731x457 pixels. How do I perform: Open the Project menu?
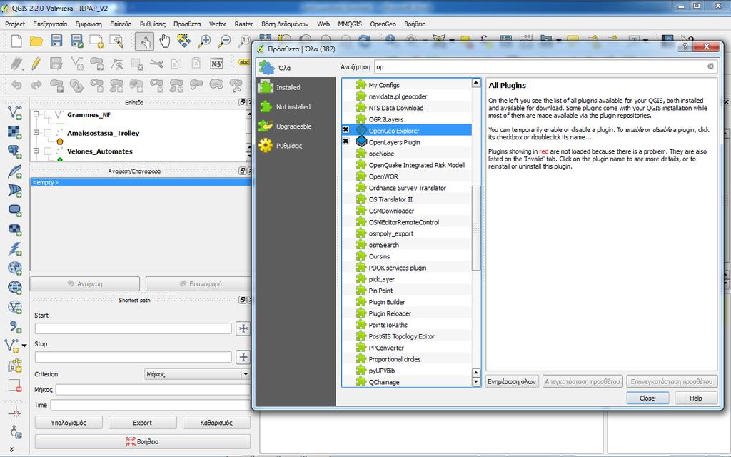(x=15, y=24)
